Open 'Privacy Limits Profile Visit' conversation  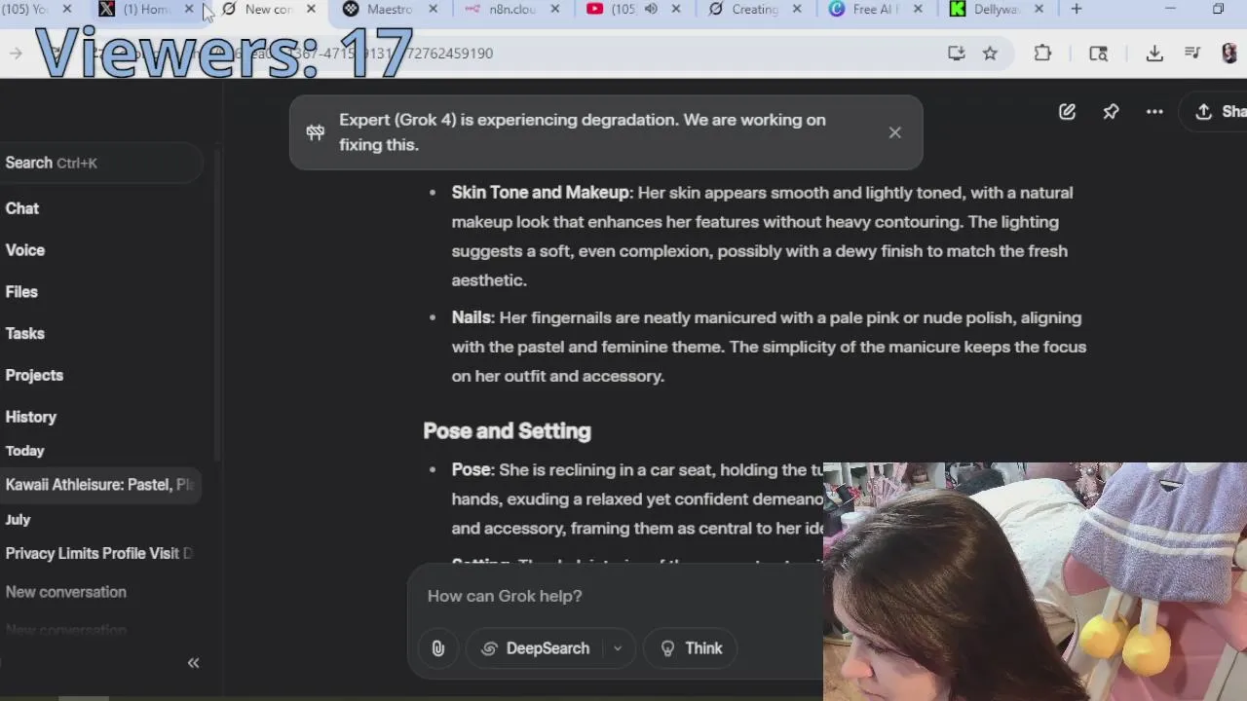99,553
